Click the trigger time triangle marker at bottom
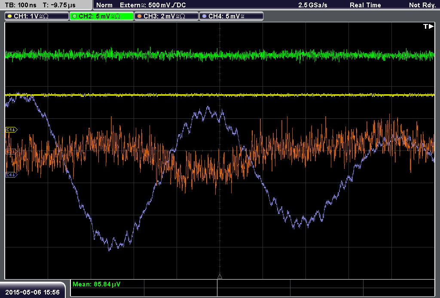Screen dimensions: 440x298 pyautogui.click(x=220, y=277)
